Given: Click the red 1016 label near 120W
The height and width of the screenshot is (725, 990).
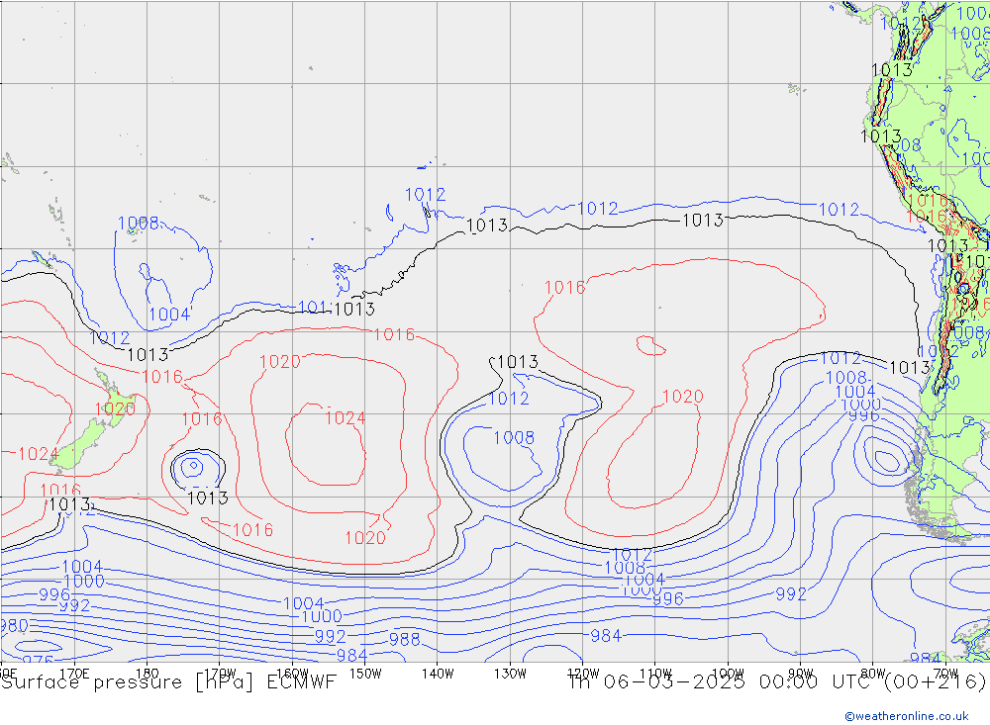Looking at the screenshot, I should (x=564, y=287).
